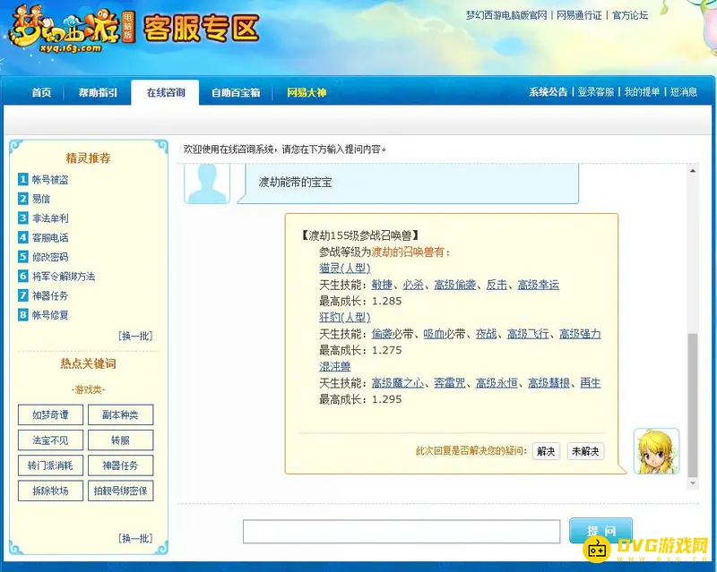Open the 吸血 skill link
Viewport: 717px width, 572px height.
tap(434, 334)
